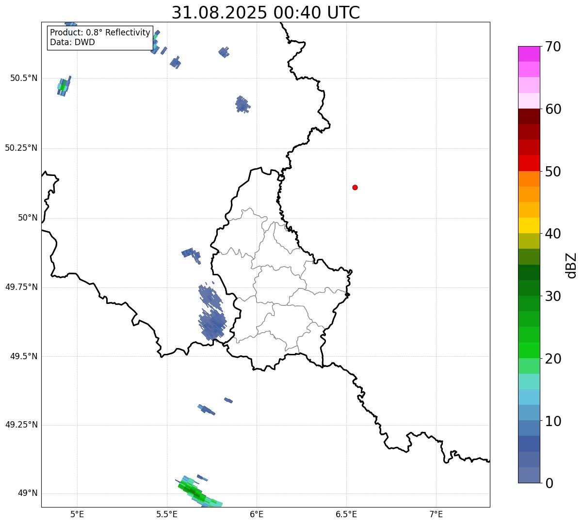This screenshot has height=524, width=583.
Task: Click the "Data: DWD" label
Action: click(x=73, y=42)
